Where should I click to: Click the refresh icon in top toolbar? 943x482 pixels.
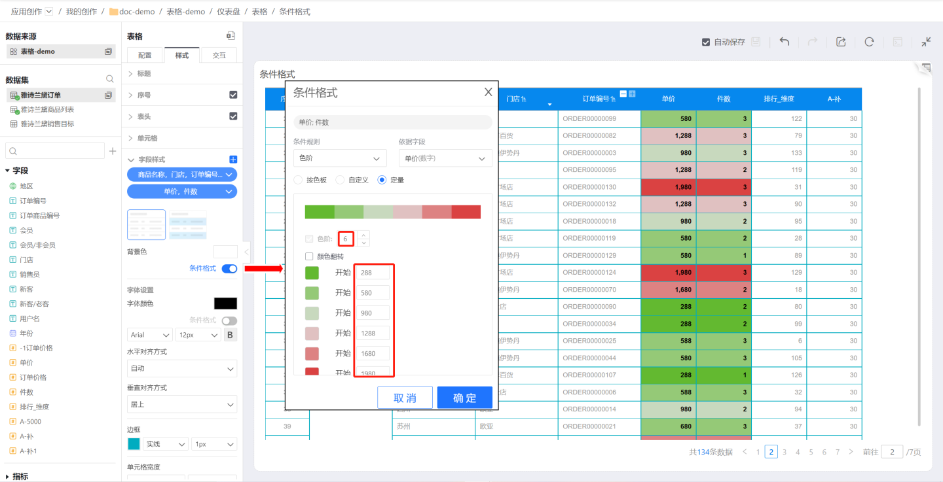click(x=869, y=42)
